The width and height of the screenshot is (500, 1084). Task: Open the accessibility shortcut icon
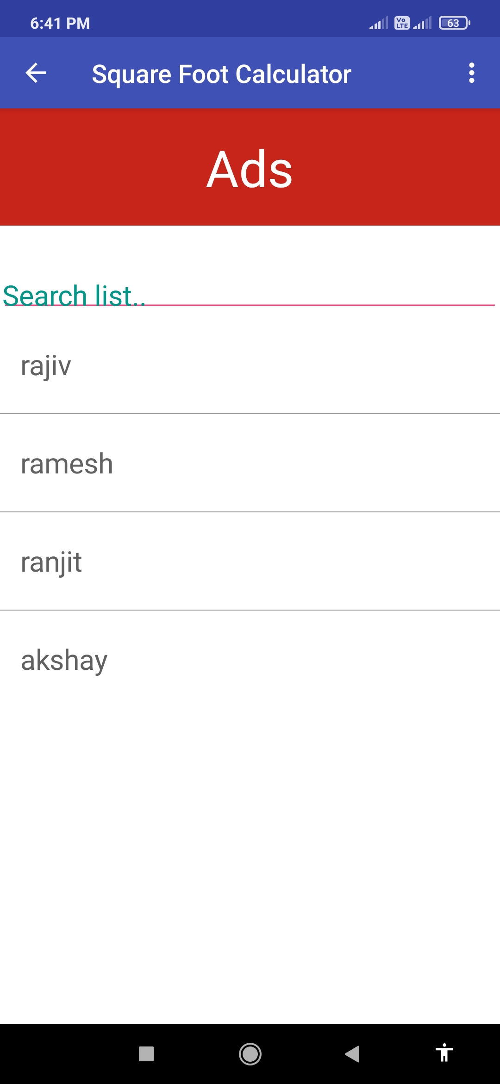(x=444, y=1053)
